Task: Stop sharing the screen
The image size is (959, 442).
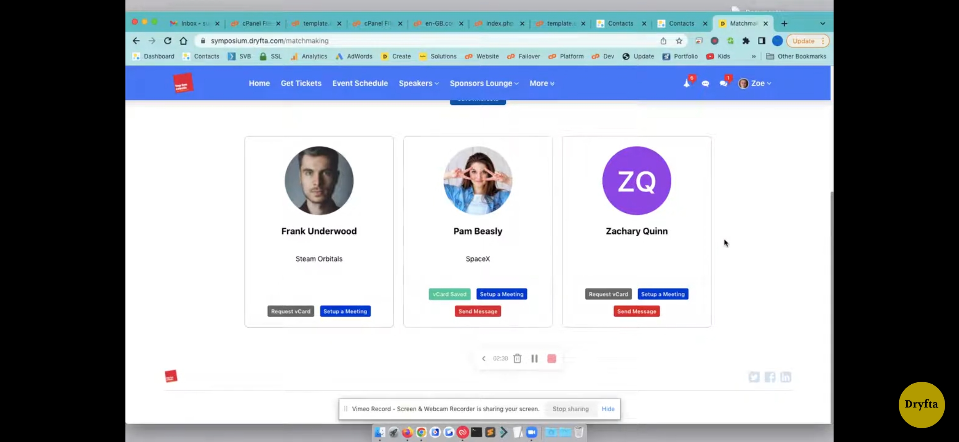Action: pos(570,409)
